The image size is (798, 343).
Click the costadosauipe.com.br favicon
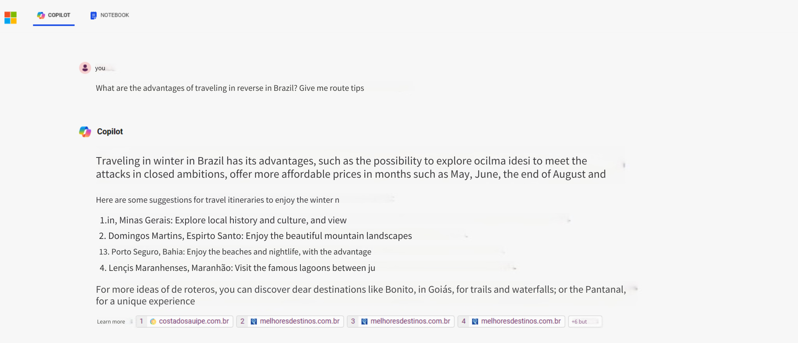(153, 322)
